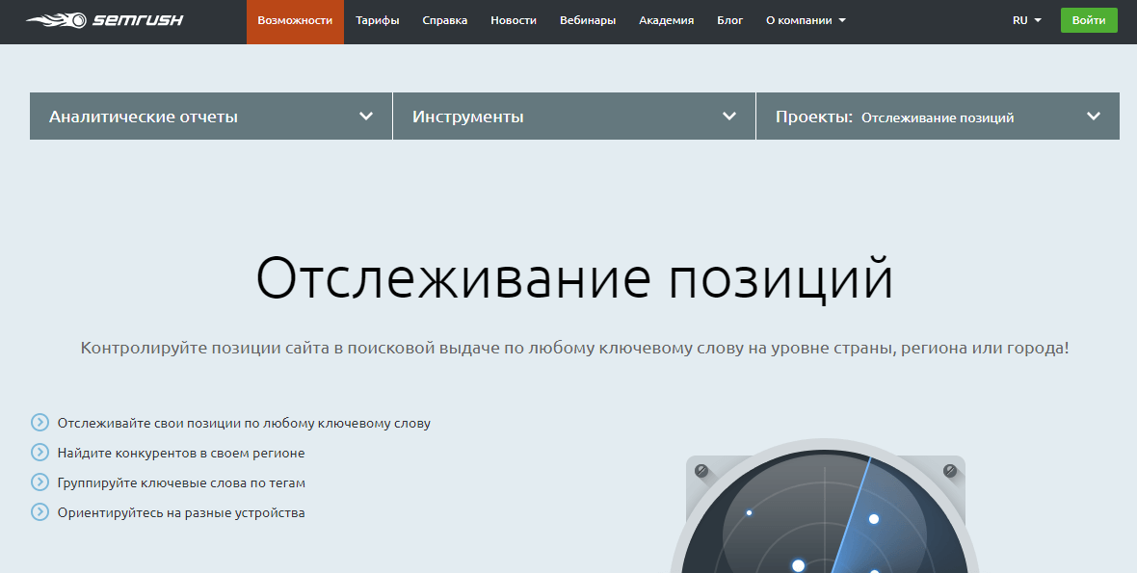
Task: Click the link "Отслеживайте свои позиции по любому ключевому слову"
Action: coord(243,423)
